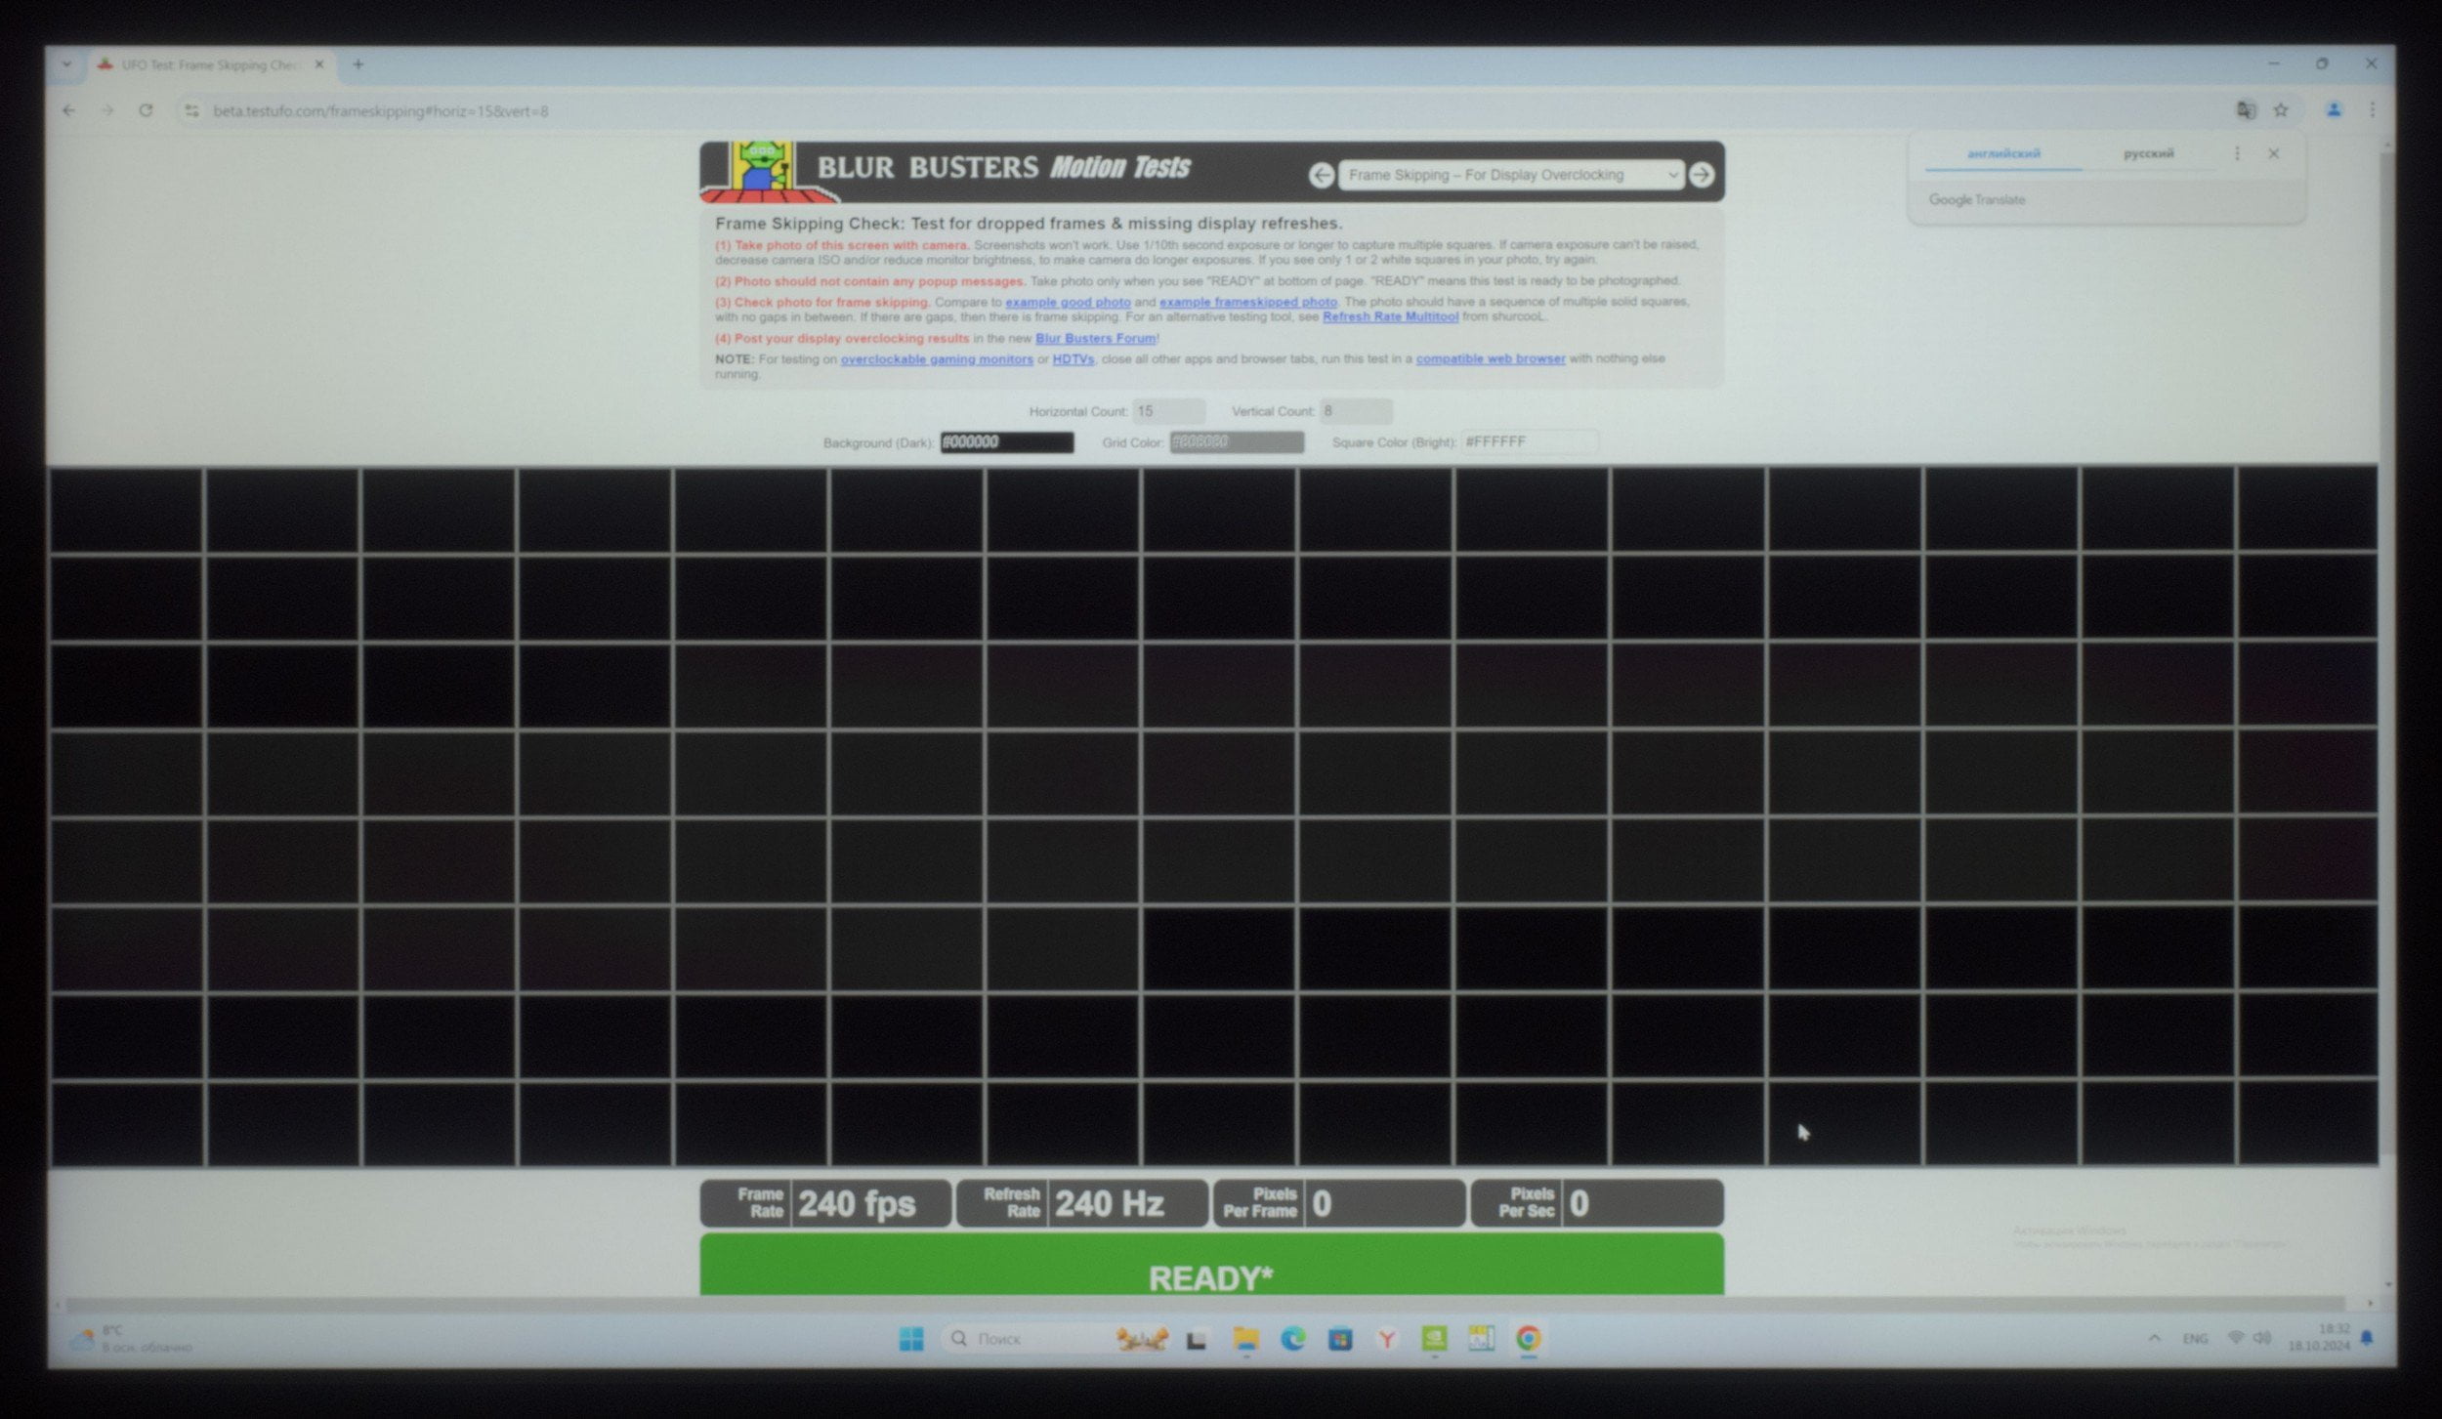Click the Background (Dark) color field

tap(1006, 443)
